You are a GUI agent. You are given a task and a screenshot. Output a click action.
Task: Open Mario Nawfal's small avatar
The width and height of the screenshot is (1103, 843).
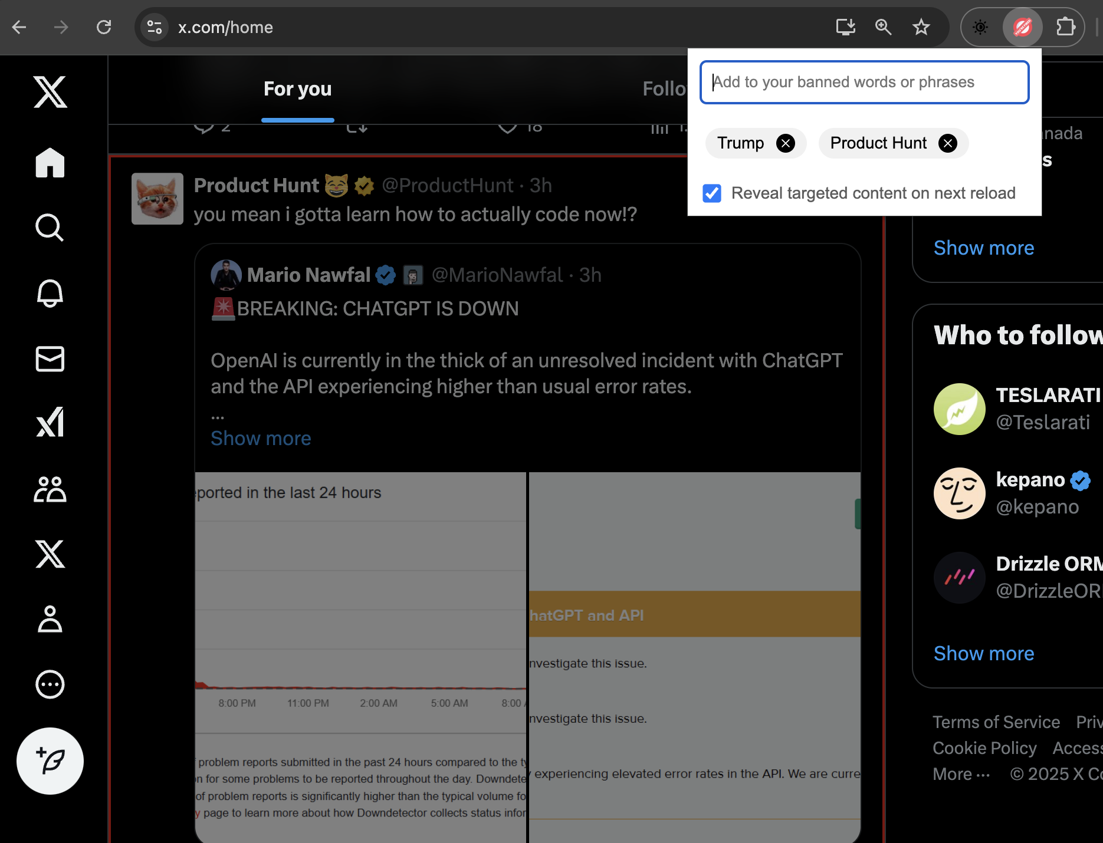pyautogui.click(x=226, y=275)
